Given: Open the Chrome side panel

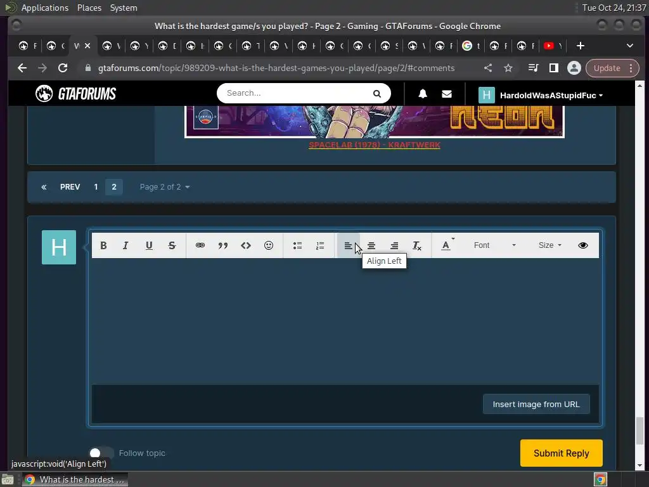Looking at the screenshot, I should click(553, 68).
